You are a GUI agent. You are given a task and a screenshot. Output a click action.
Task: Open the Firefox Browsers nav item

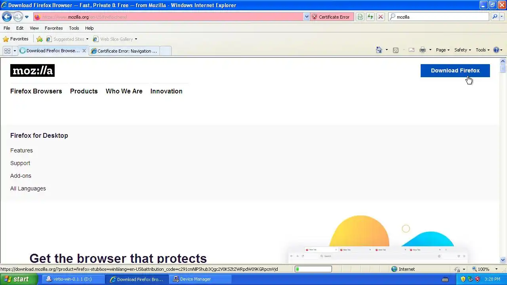click(x=36, y=91)
